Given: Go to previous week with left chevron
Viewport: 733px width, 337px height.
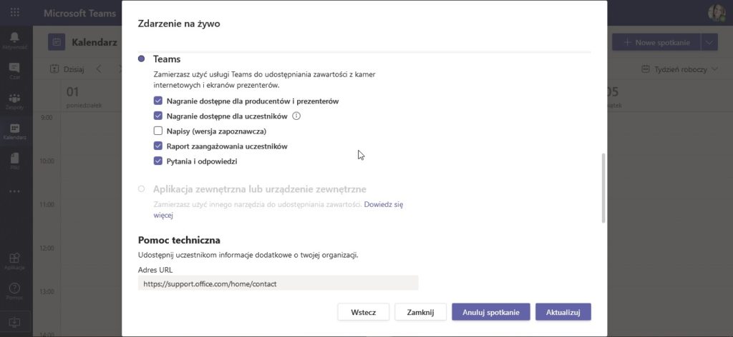Looking at the screenshot, I should [99, 69].
